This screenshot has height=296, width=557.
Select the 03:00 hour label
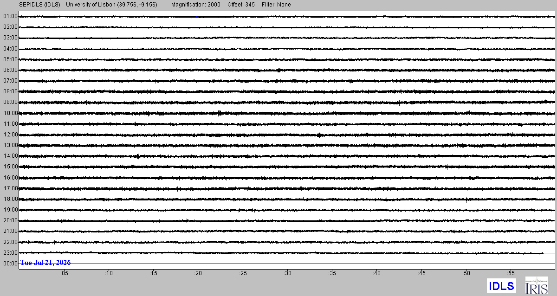point(10,38)
